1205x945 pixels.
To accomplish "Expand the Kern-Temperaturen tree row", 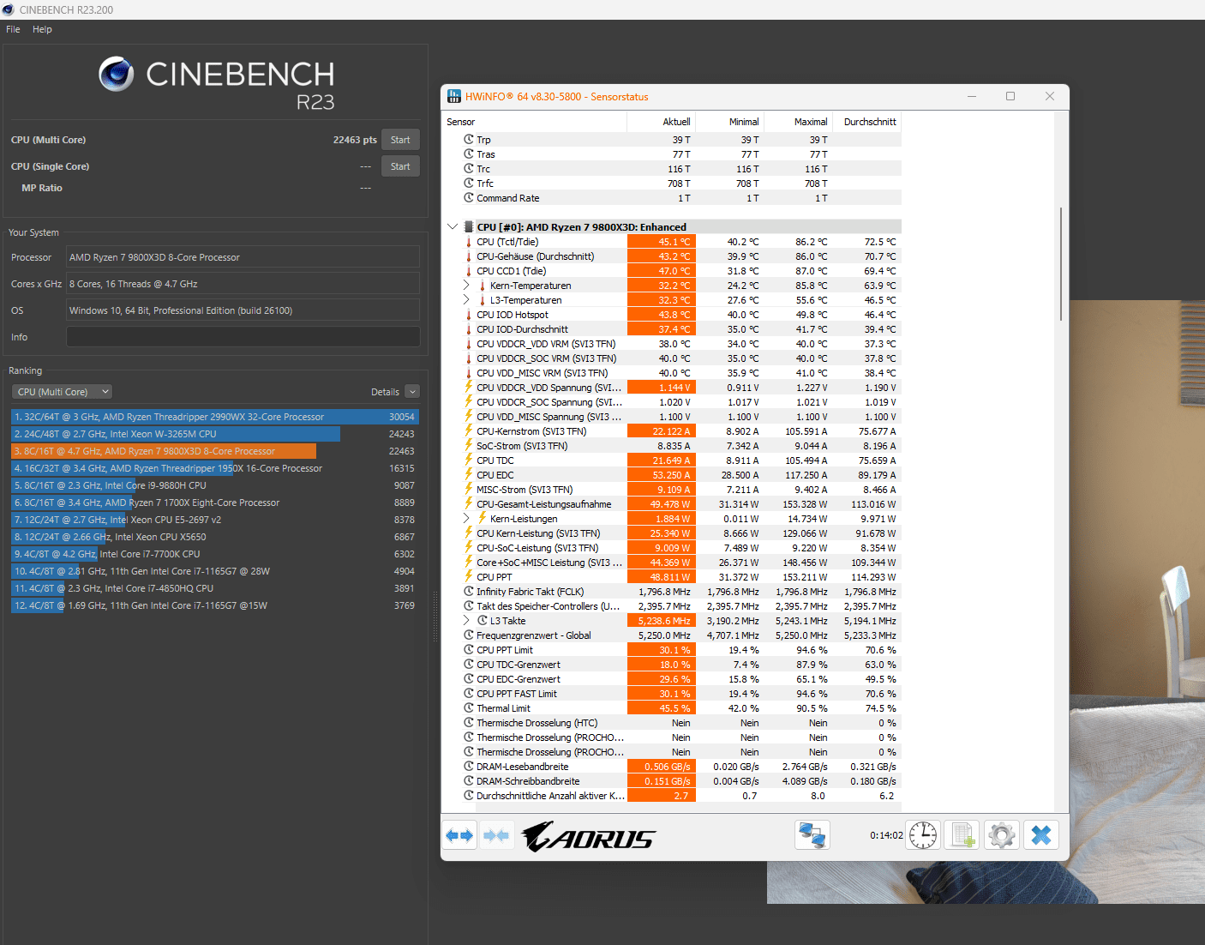I will click(466, 286).
